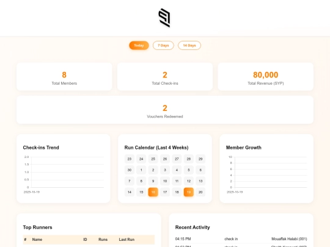The width and height of the screenshot is (330, 247).
Task: Click day 11 in the run calendar
Action: coord(177,181)
